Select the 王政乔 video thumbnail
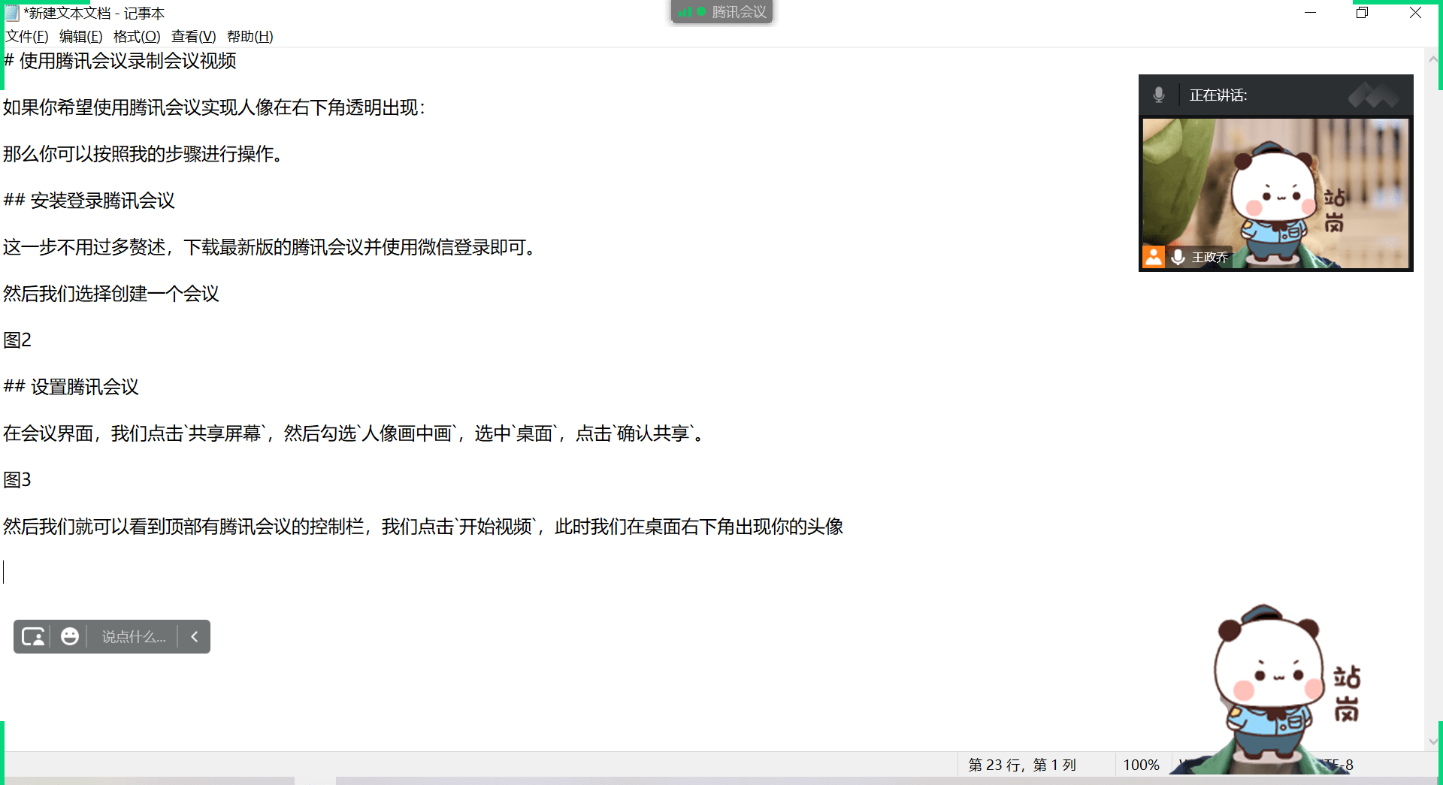 coord(1275,193)
